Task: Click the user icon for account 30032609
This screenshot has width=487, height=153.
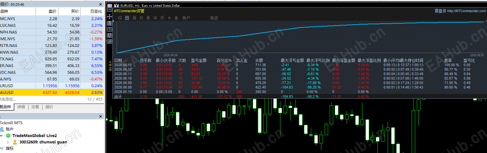Action: 15,142
